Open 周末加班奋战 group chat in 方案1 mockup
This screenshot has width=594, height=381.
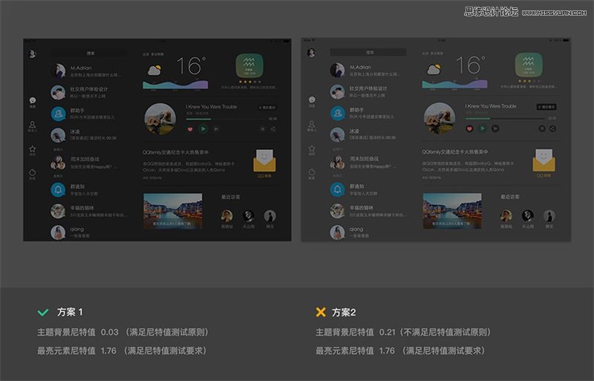[x=89, y=163]
